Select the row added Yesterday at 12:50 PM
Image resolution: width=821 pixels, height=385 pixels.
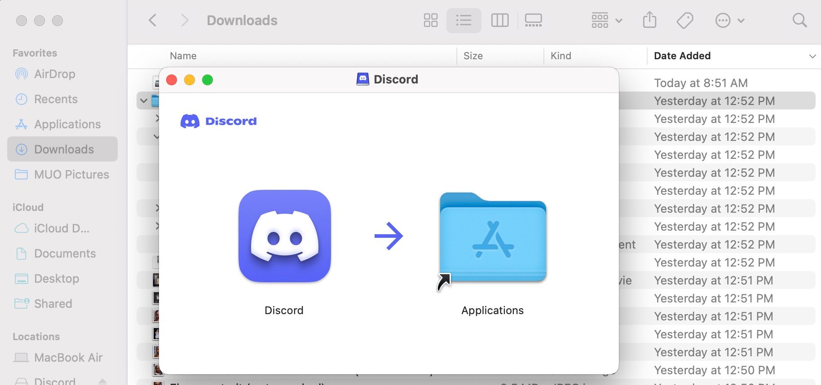(714, 370)
